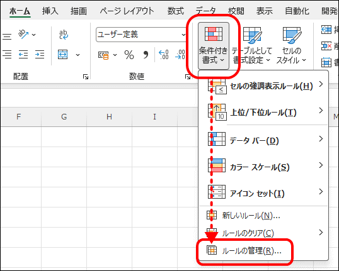Choose ルールの管理(R)... menu entry
Viewport: 339px width, 271px height.
tap(263, 251)
